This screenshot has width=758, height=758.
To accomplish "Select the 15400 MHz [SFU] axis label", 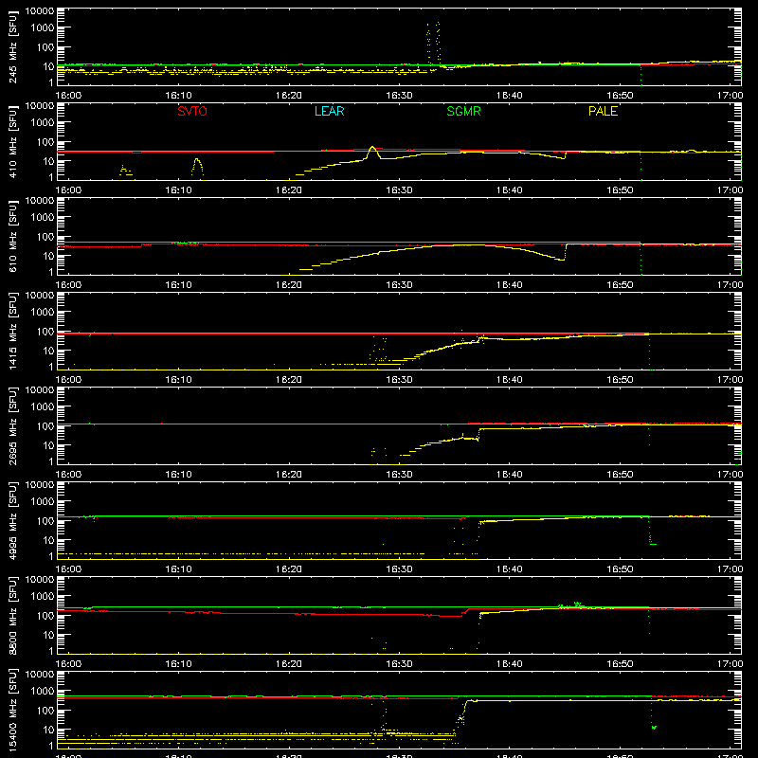I will (x=12, y=710).
